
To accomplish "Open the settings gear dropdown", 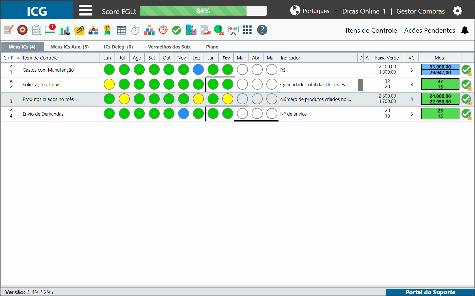I will (458, 11).
